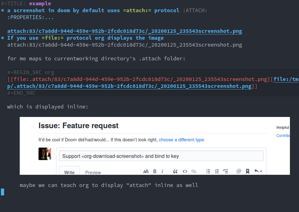Screen dimensions: 299x212
Task: Fold the 'If you use =file:= protocol' heading
Action: [x=3, y=38]
